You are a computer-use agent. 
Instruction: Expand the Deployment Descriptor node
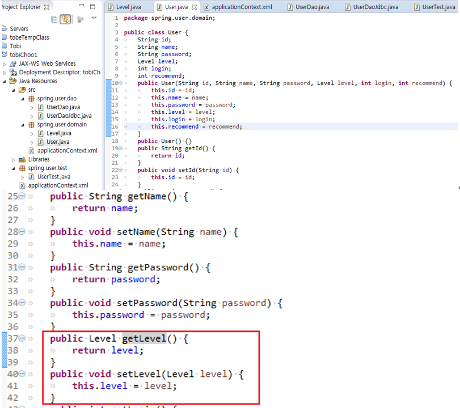point(5,73)
